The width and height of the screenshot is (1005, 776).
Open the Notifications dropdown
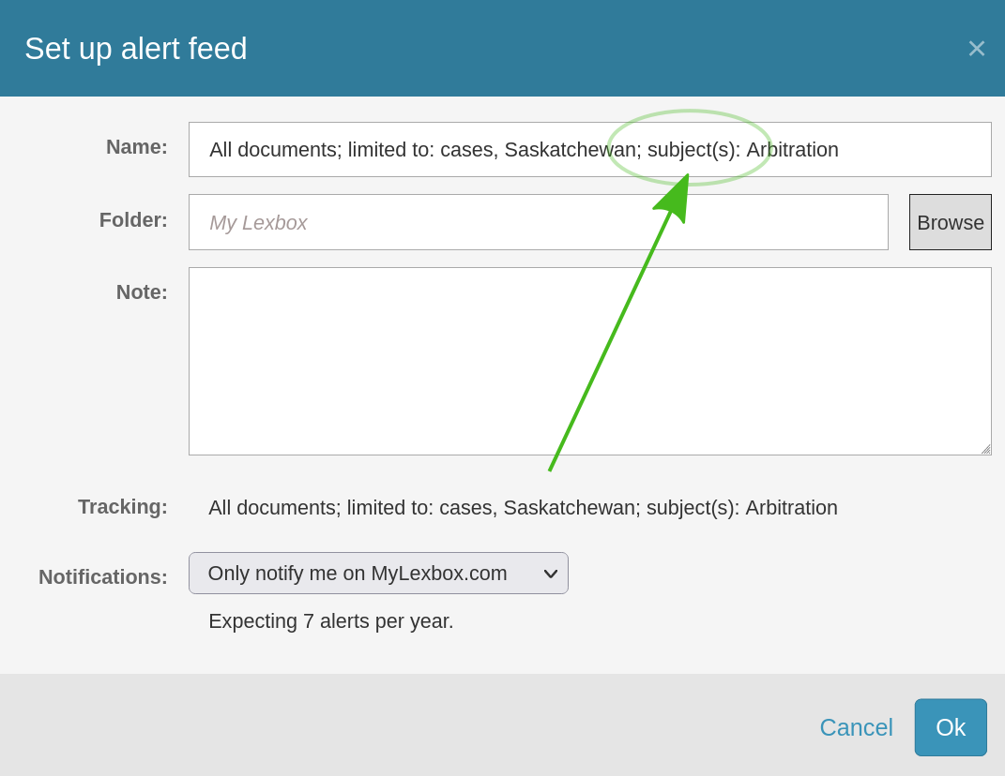[x=377, y=573]
